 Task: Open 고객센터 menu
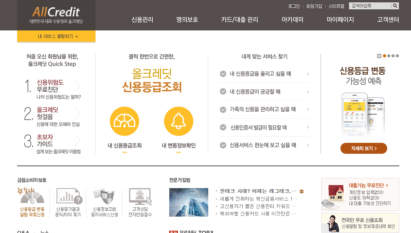pyautogui.click(x=388, y=20)
